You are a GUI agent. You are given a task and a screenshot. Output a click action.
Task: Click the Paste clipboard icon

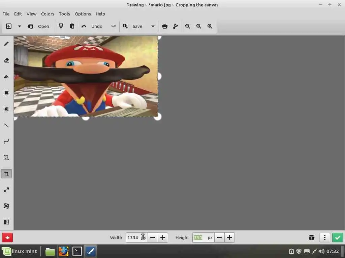72,26
